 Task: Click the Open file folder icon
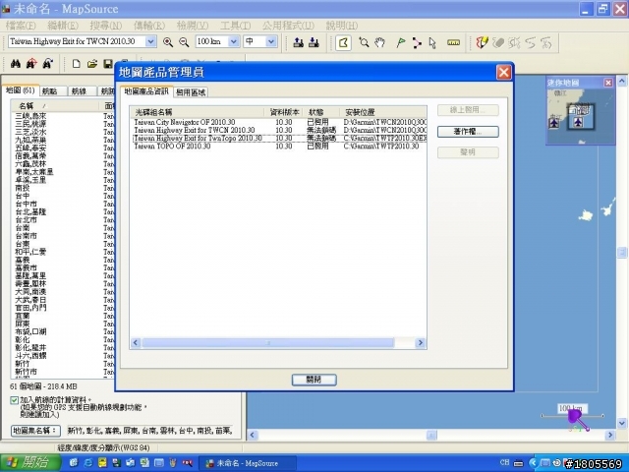click(92, 64)
